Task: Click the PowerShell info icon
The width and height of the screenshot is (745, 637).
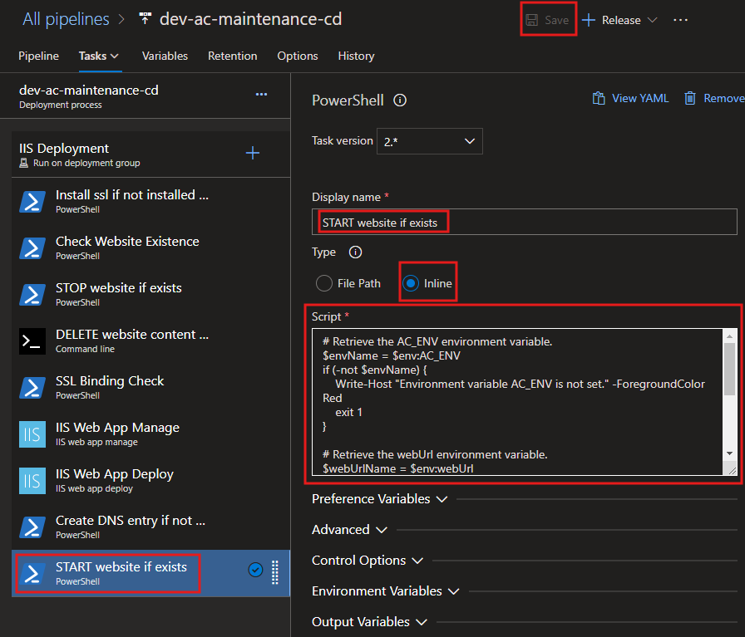Action: (x=400, y=100)
